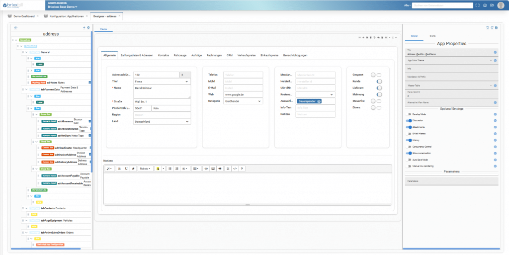Open the Titel dropdown showing Firma
This screenshot has width=509, height=255.
click(162, 82)
